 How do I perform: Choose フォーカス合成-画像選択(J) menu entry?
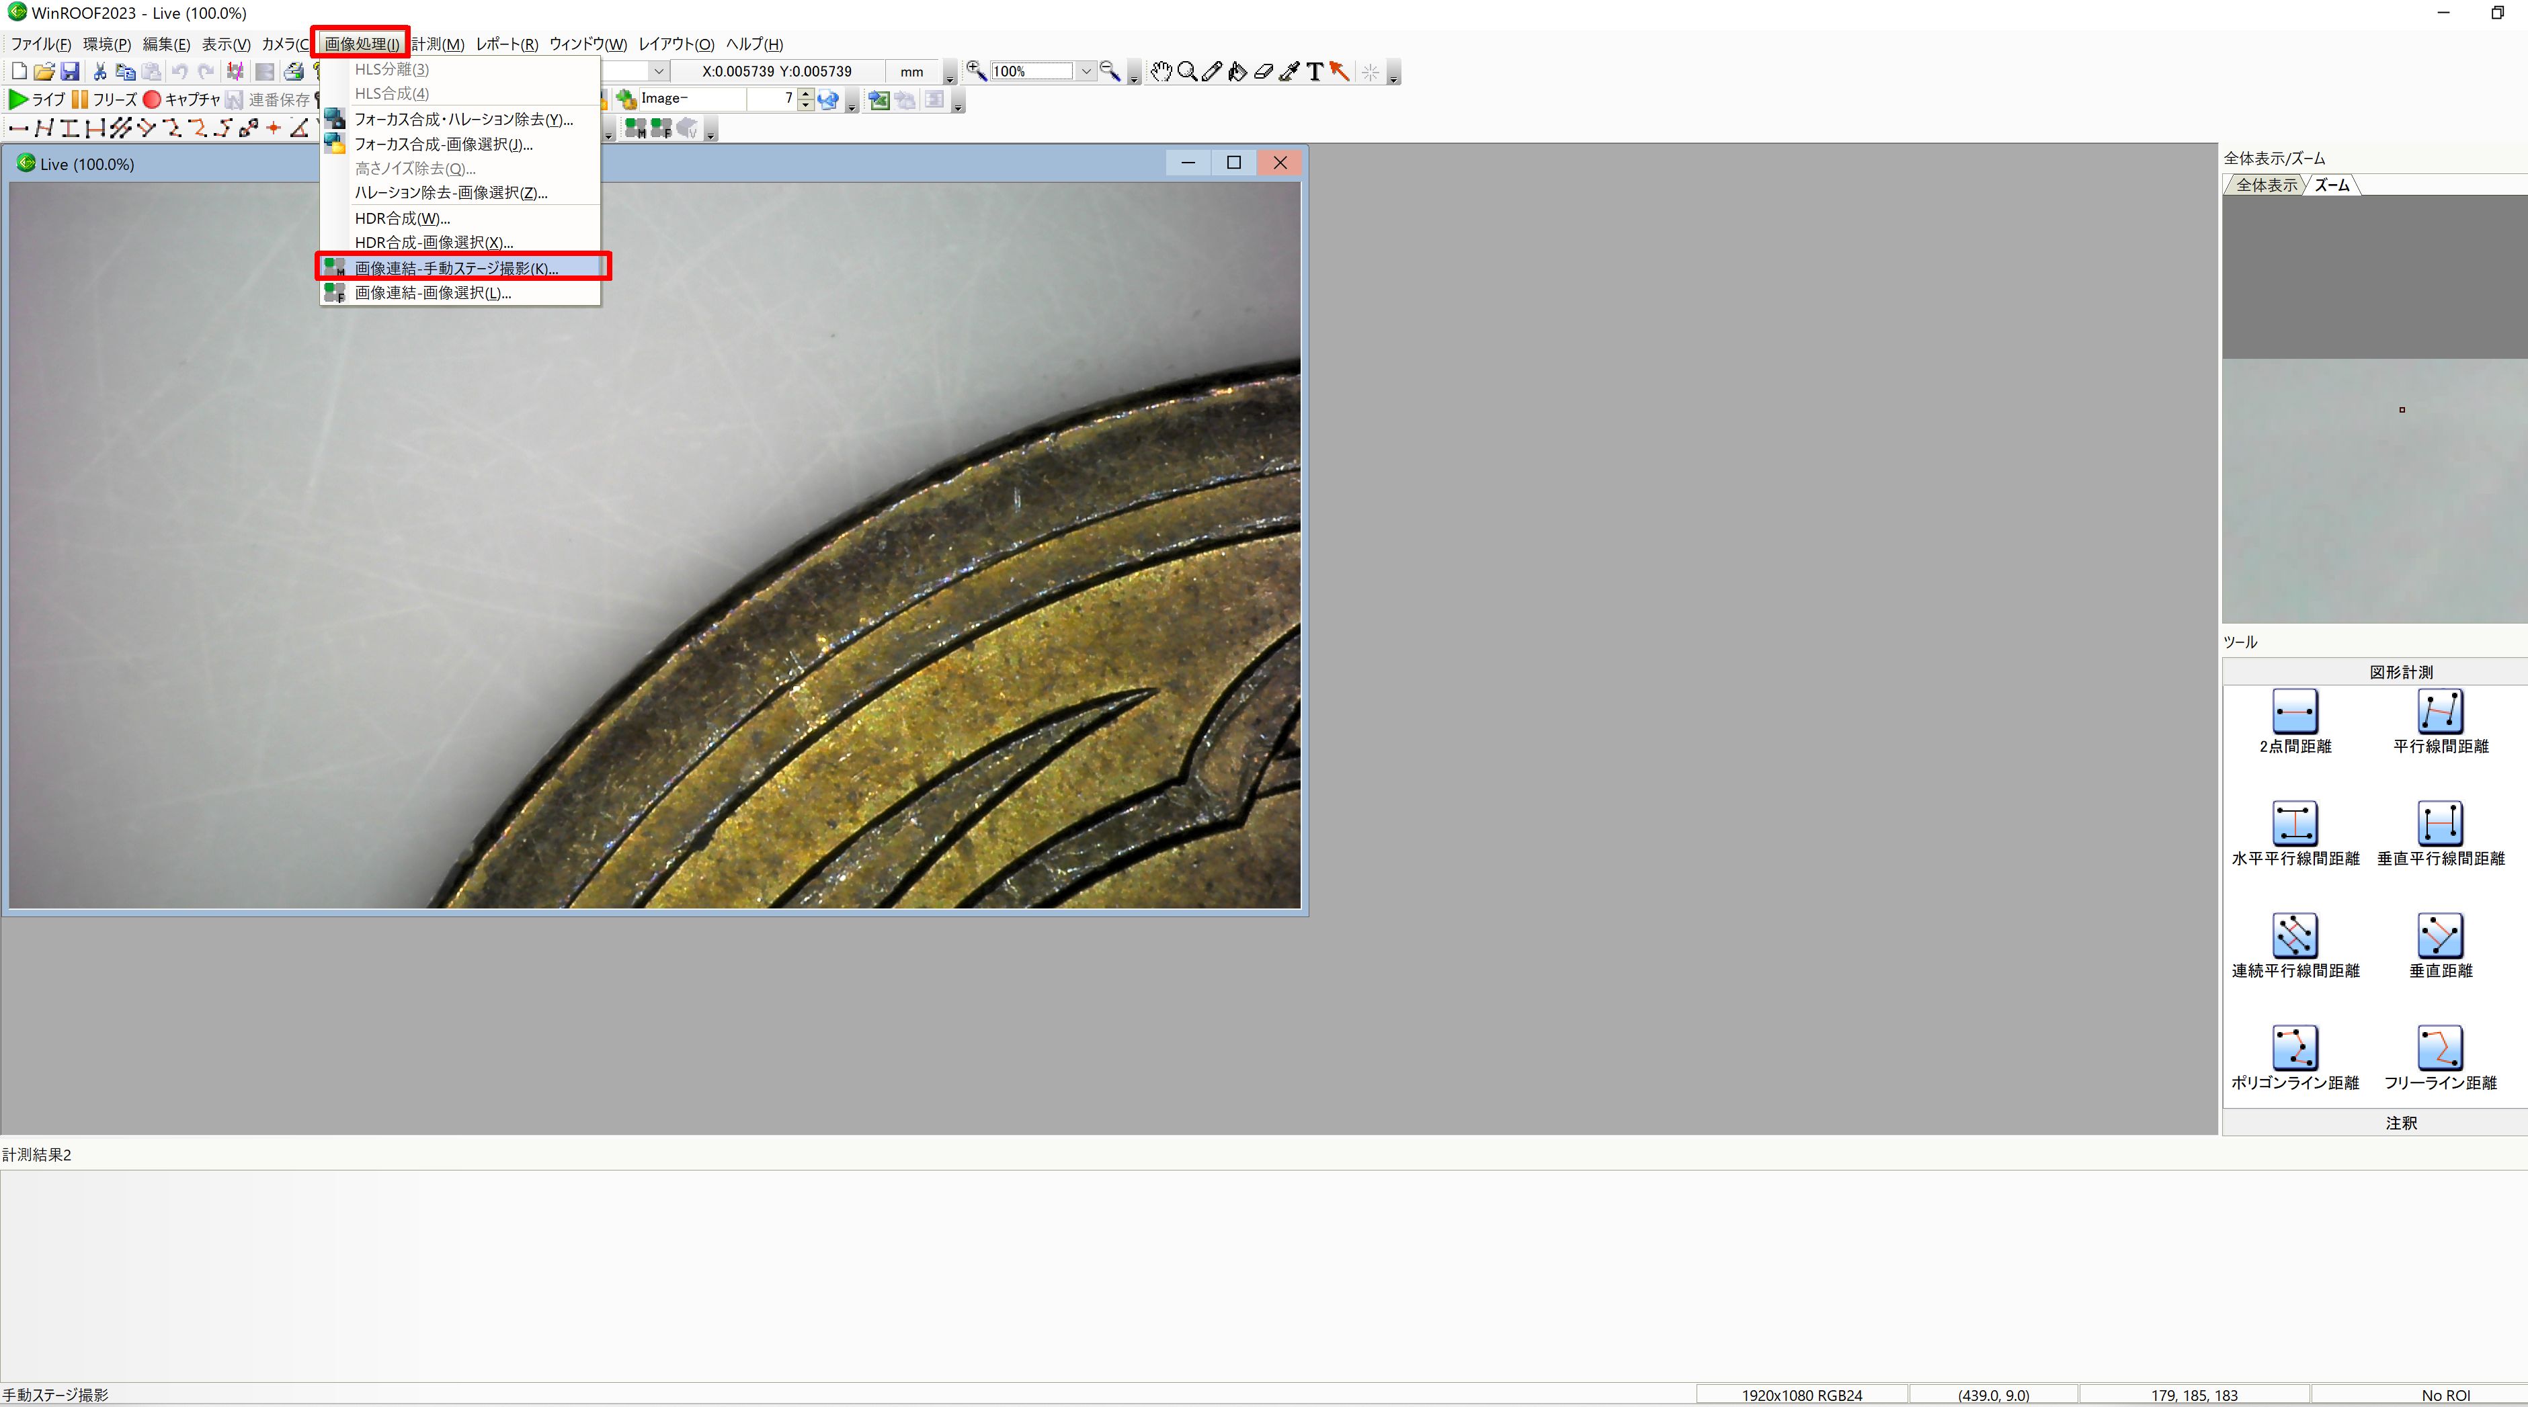coord(461,144)
